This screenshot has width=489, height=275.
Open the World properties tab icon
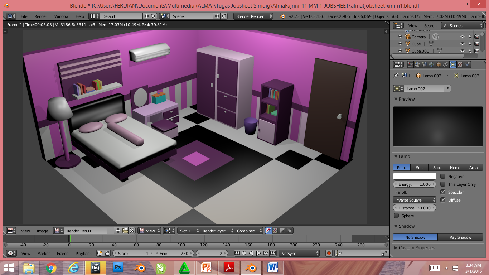coord(432,64)
